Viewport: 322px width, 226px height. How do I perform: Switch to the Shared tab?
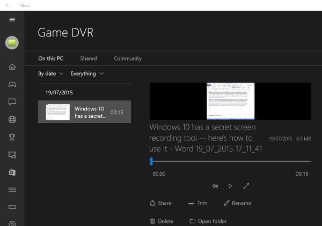[x=89, y=58]
